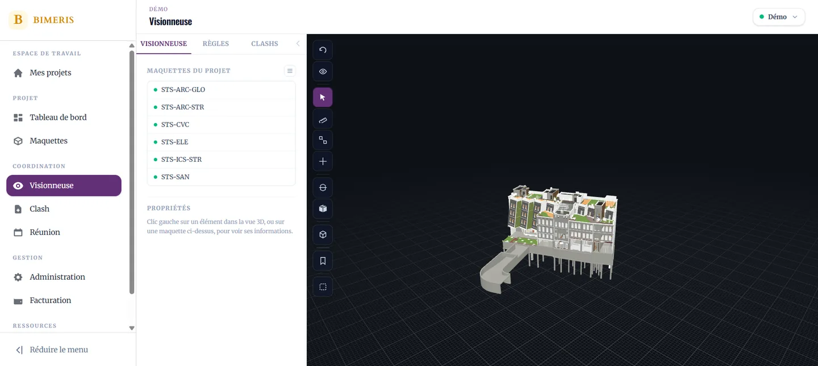This screenshot has height=366, width=818.
Task: Click the sidebar scroll down arrow
Action: pyautogui.click(x=132, y=328)
